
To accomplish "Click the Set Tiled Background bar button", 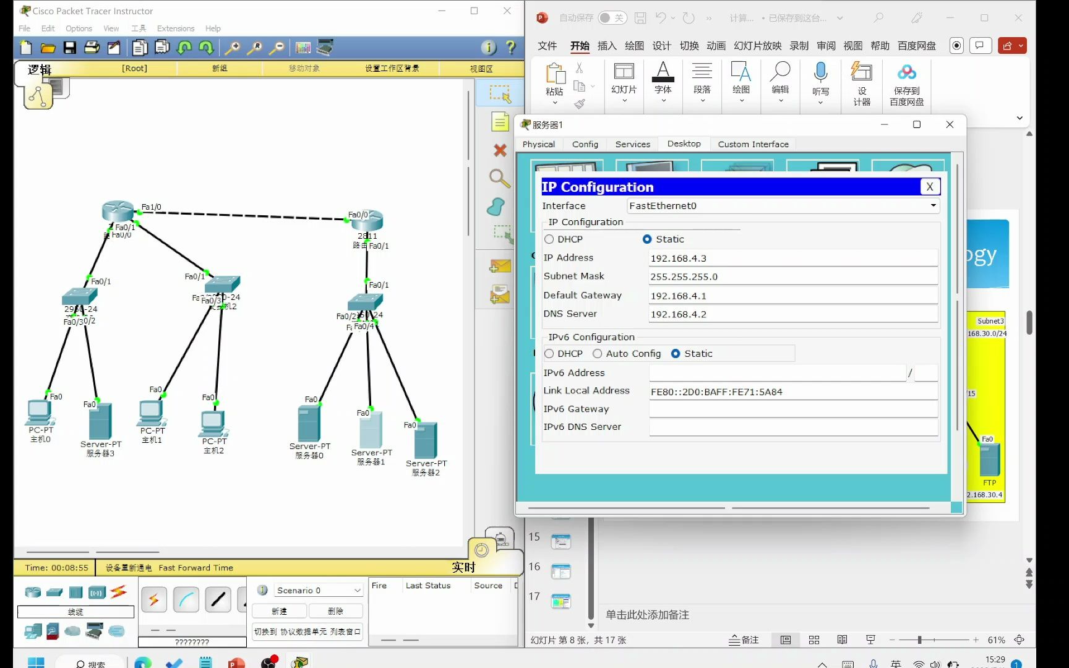I will pos(392,68).
